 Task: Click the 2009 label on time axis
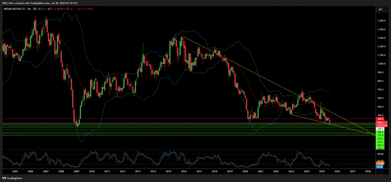point(76,172)
